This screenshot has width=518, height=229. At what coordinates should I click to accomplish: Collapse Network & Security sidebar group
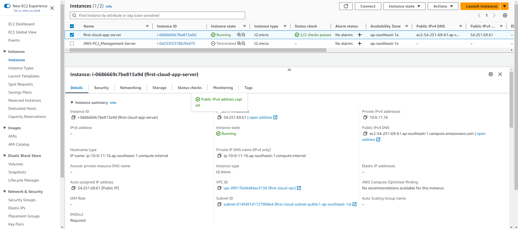click(x=5, y=192)
